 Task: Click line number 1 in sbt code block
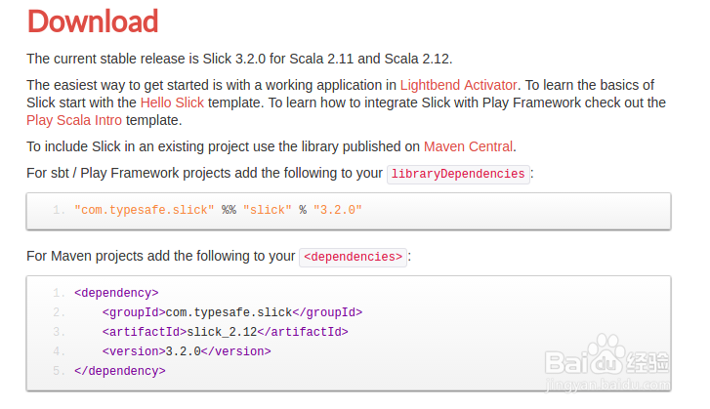[59, 210]
